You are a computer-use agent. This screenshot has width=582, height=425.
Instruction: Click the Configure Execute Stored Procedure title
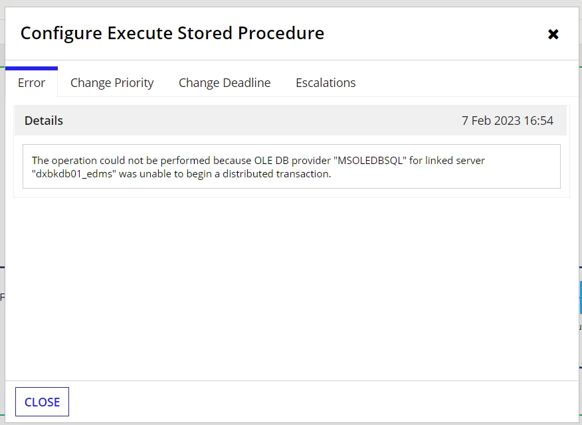point(172,33)
